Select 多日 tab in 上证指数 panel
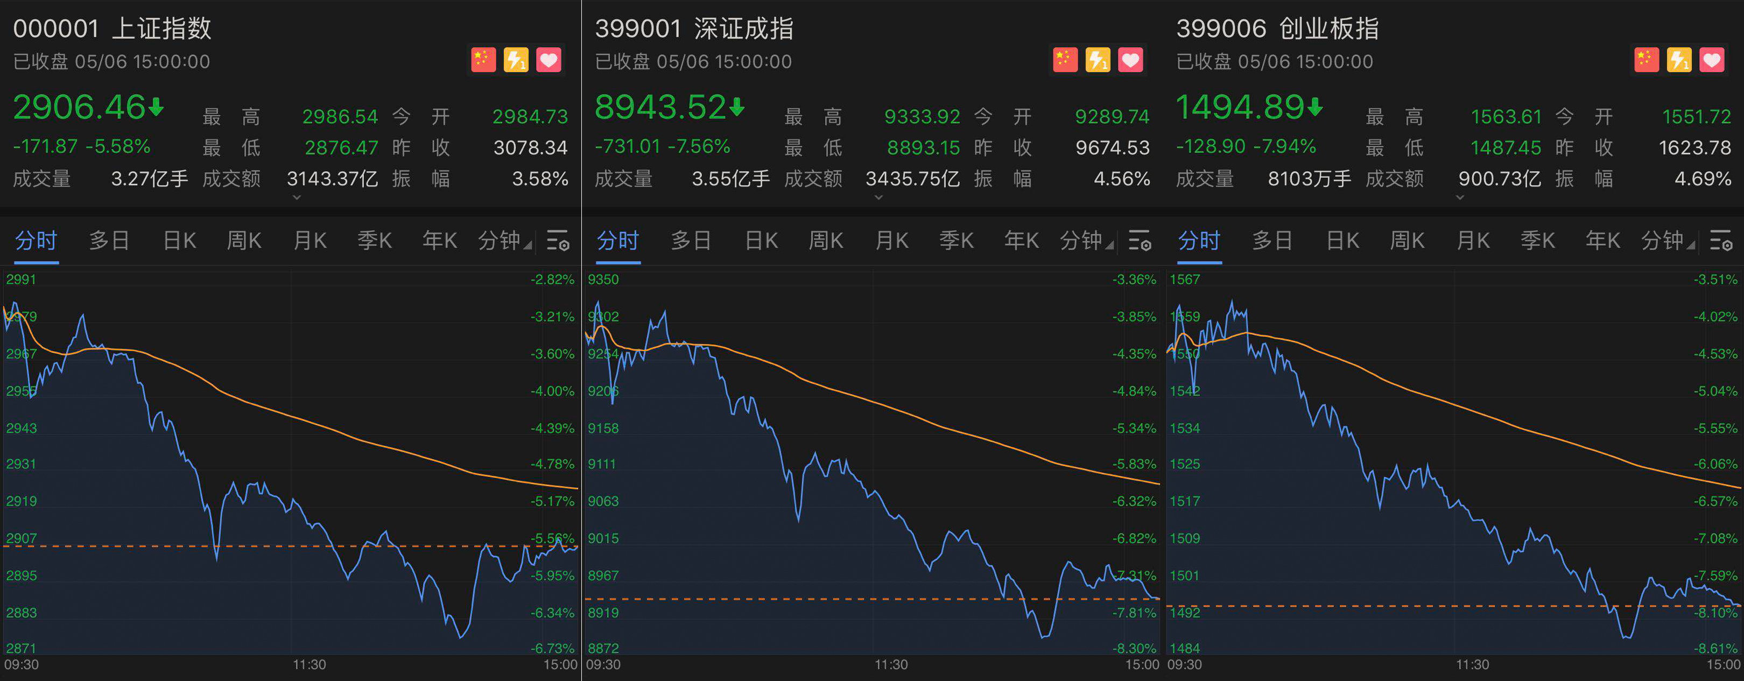 109,240
